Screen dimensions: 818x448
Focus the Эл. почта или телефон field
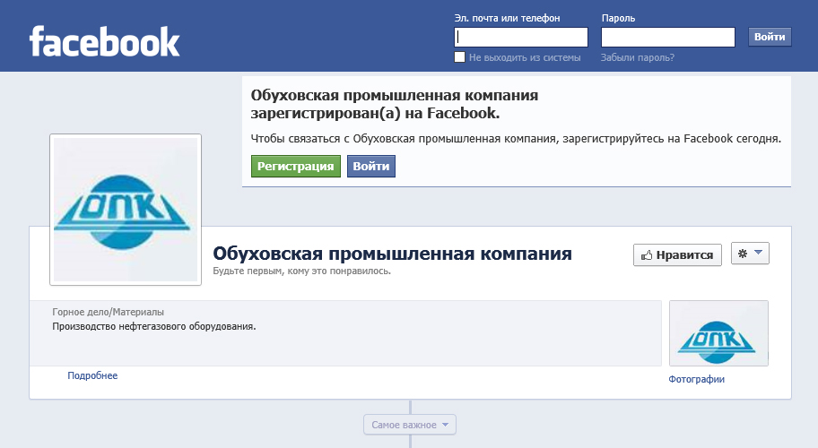(520, 37)
